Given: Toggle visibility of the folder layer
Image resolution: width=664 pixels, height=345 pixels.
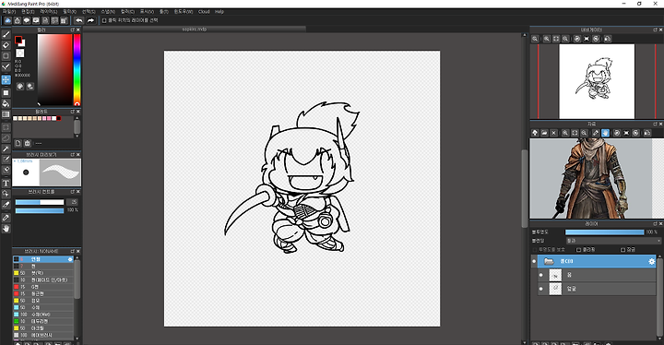Looking at the screenshot, I should [x=534, y=261].
